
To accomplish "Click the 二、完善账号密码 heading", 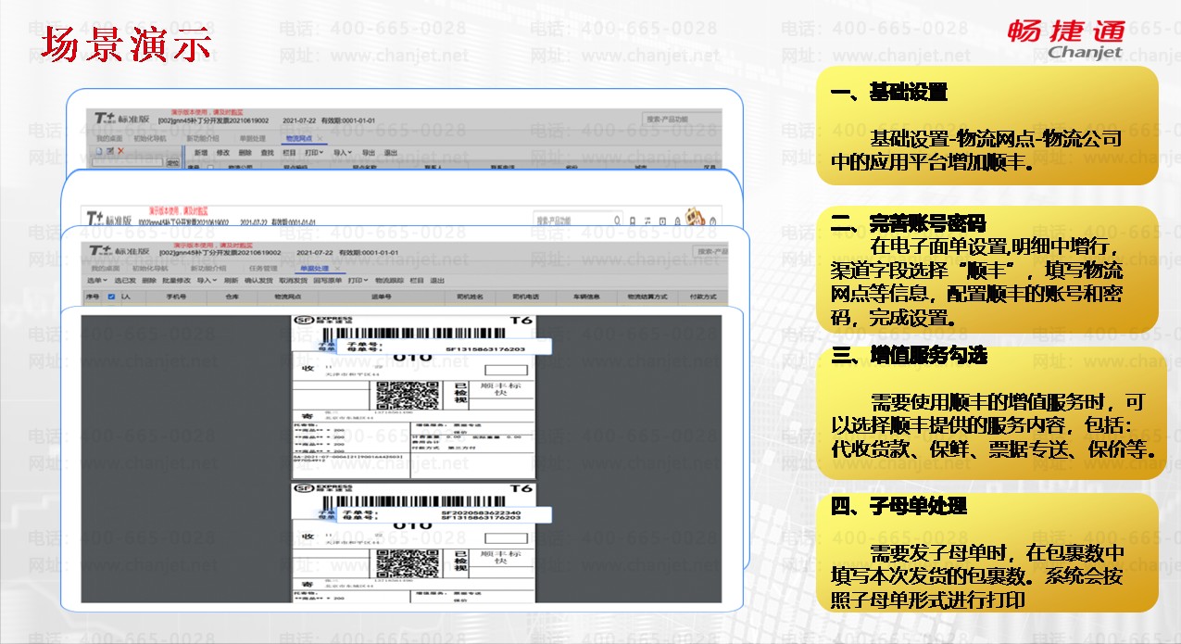I will point(909,222).
